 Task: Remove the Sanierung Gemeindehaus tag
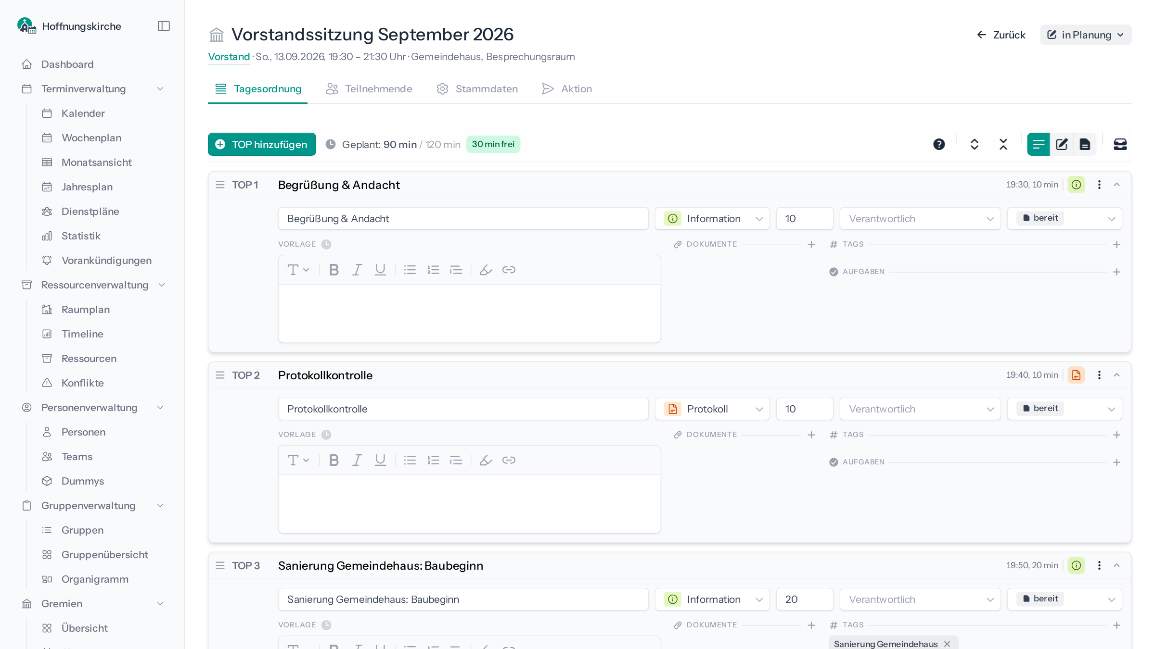click(947, 644)
